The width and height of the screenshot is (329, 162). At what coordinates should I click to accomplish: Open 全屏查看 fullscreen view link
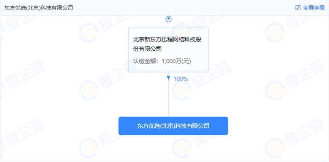click(314, 8)
